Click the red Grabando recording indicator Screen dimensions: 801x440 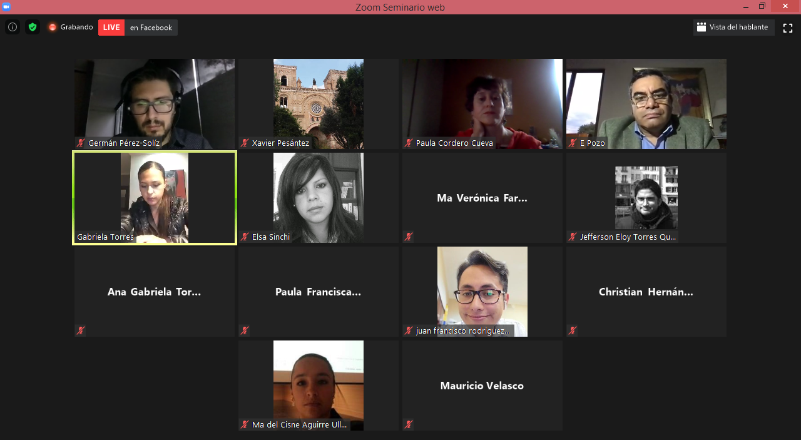coord(70,27)
